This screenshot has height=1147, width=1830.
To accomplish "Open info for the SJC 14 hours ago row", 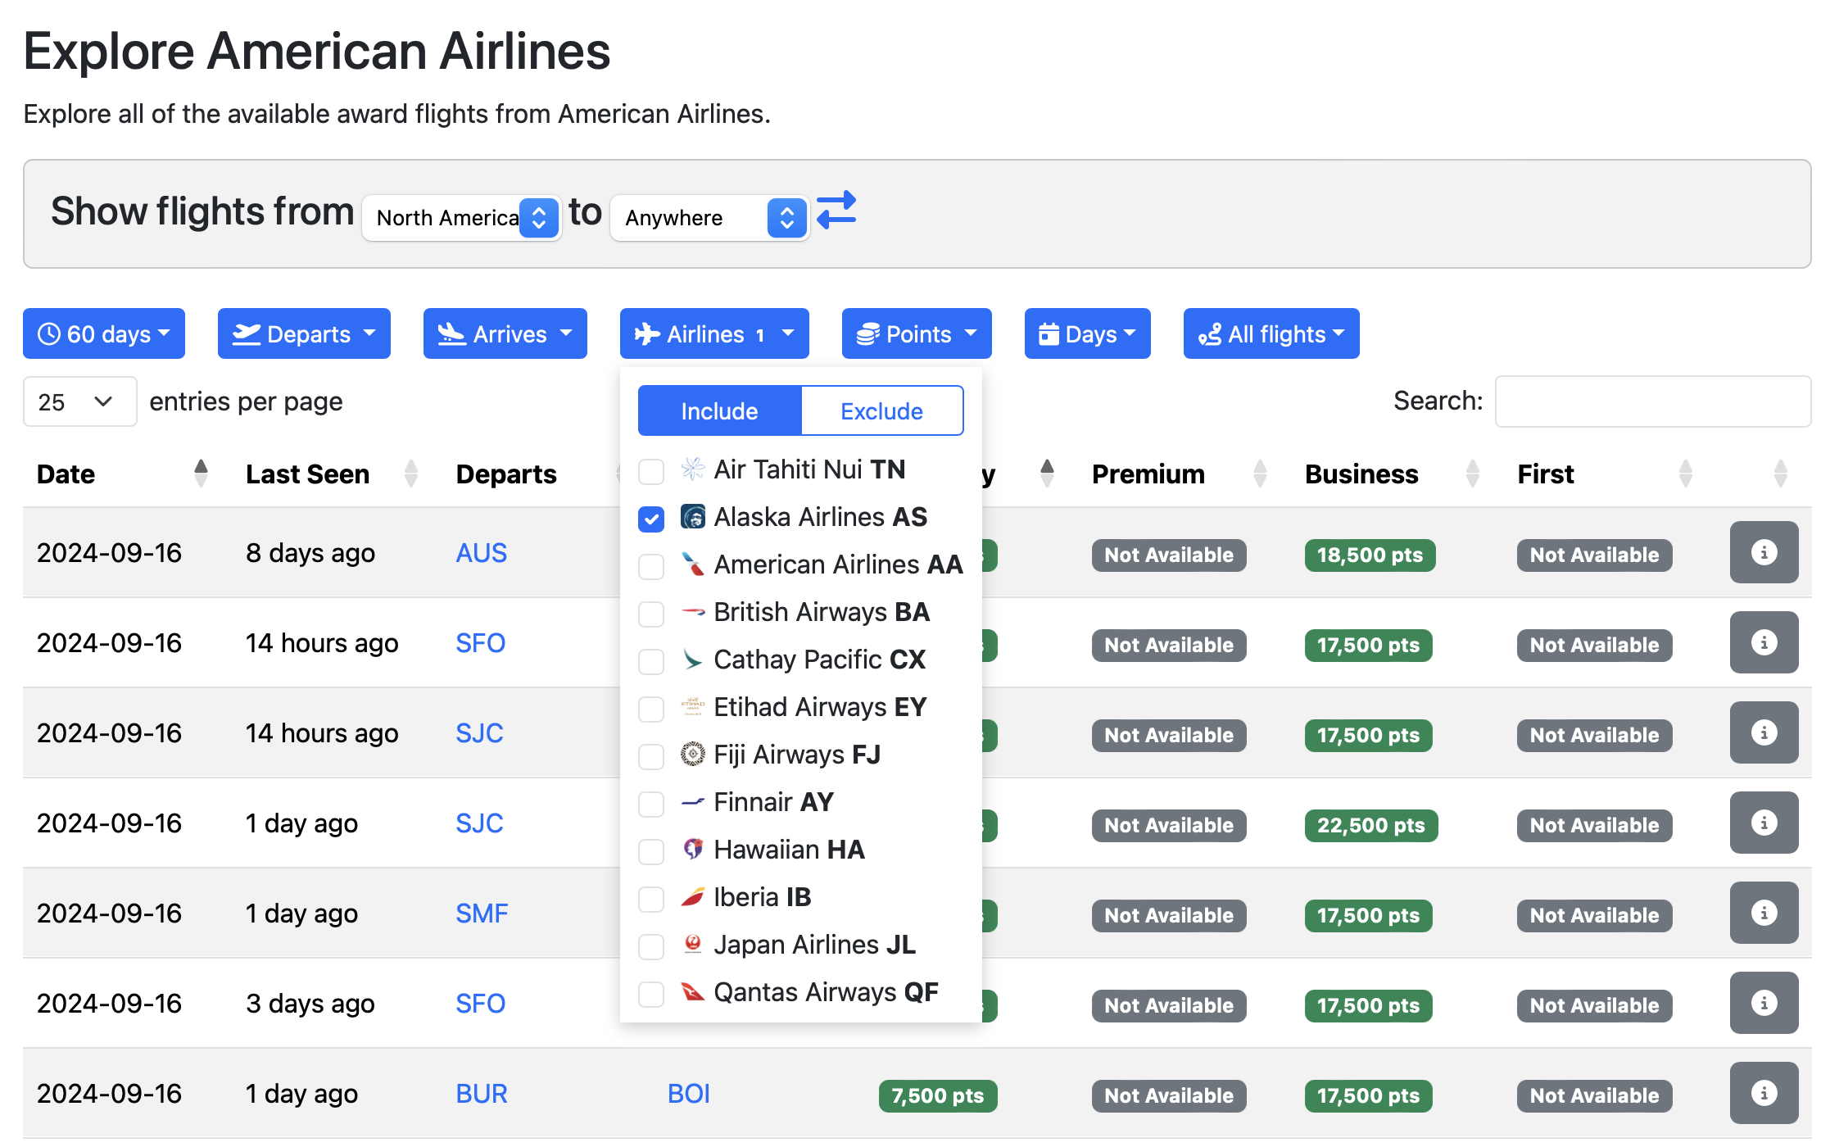I will (1764, 732).
